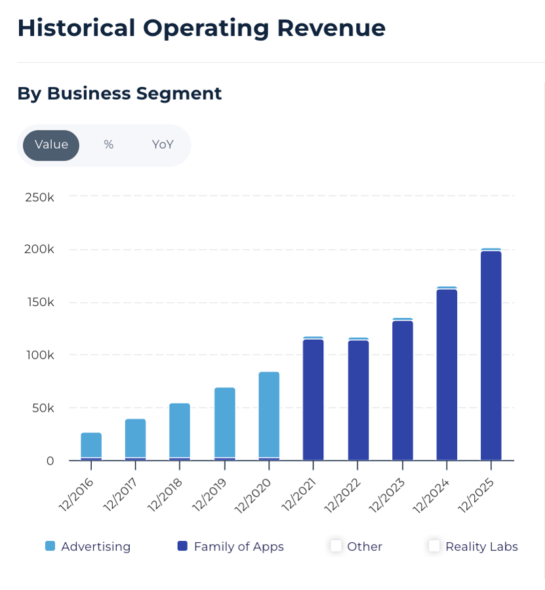Click the By Business Segment heading
The image size is (545, 590).
(119, 94)
